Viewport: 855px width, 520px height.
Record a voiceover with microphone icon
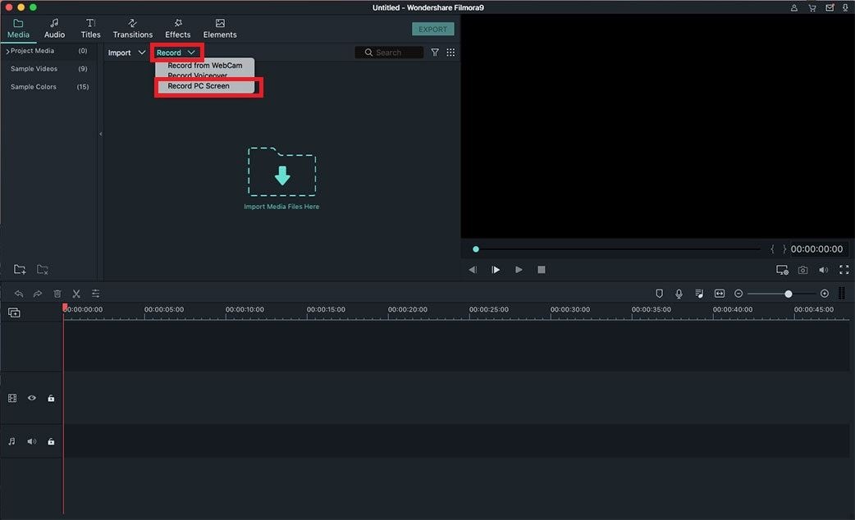click(x=679, y=294)
